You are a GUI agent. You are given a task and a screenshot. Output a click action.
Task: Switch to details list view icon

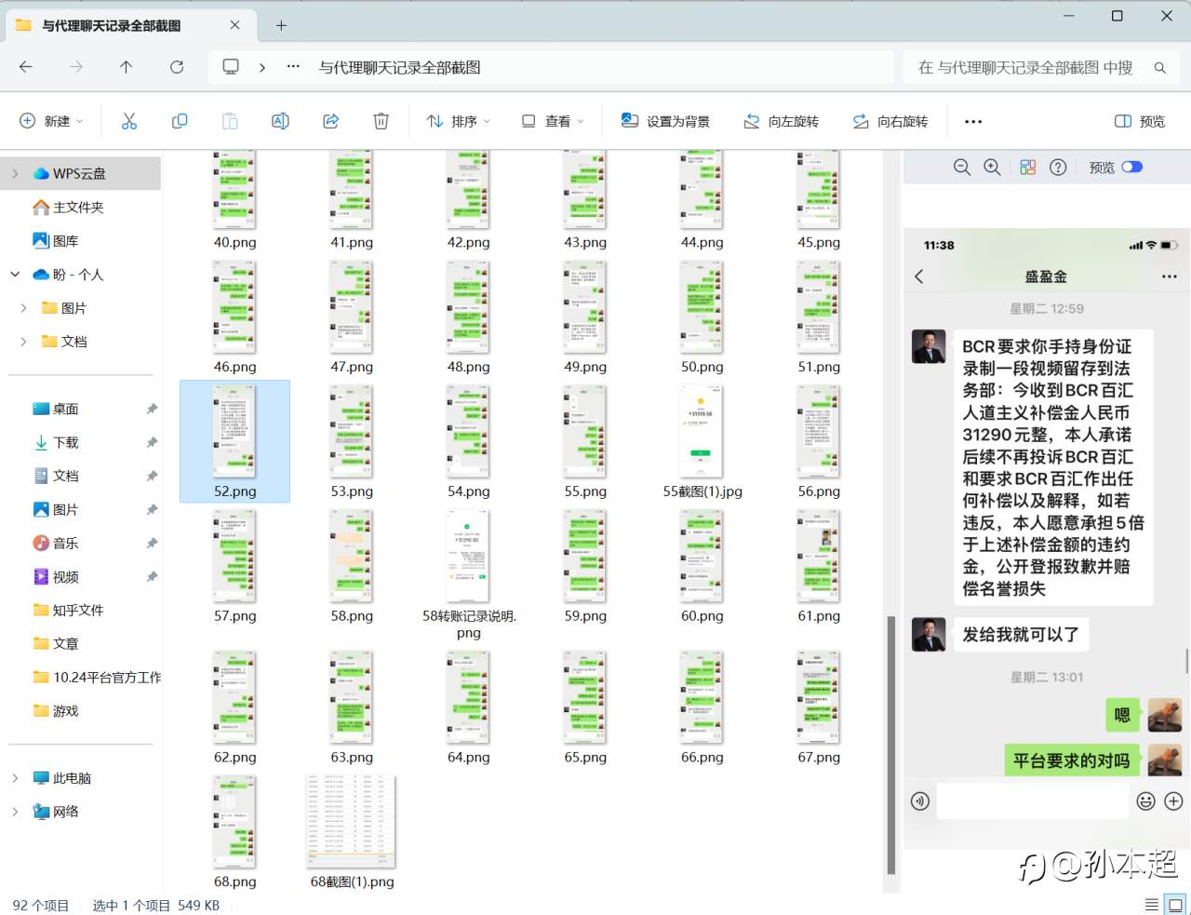(x=1152, y=904)
